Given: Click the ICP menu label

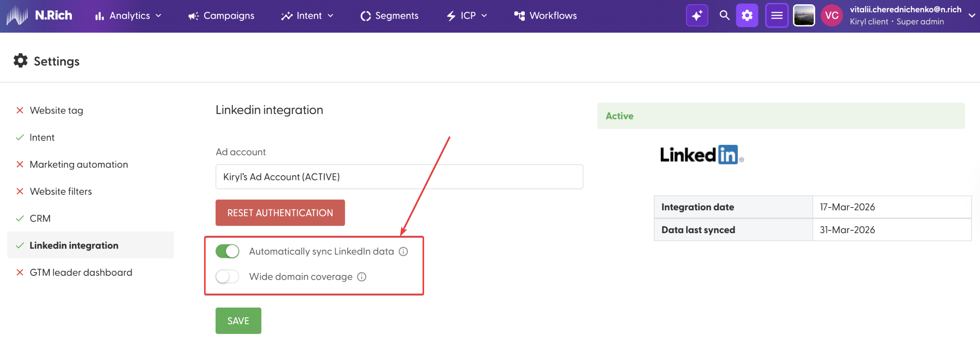Looking at the screenshot, I should 468,16.
